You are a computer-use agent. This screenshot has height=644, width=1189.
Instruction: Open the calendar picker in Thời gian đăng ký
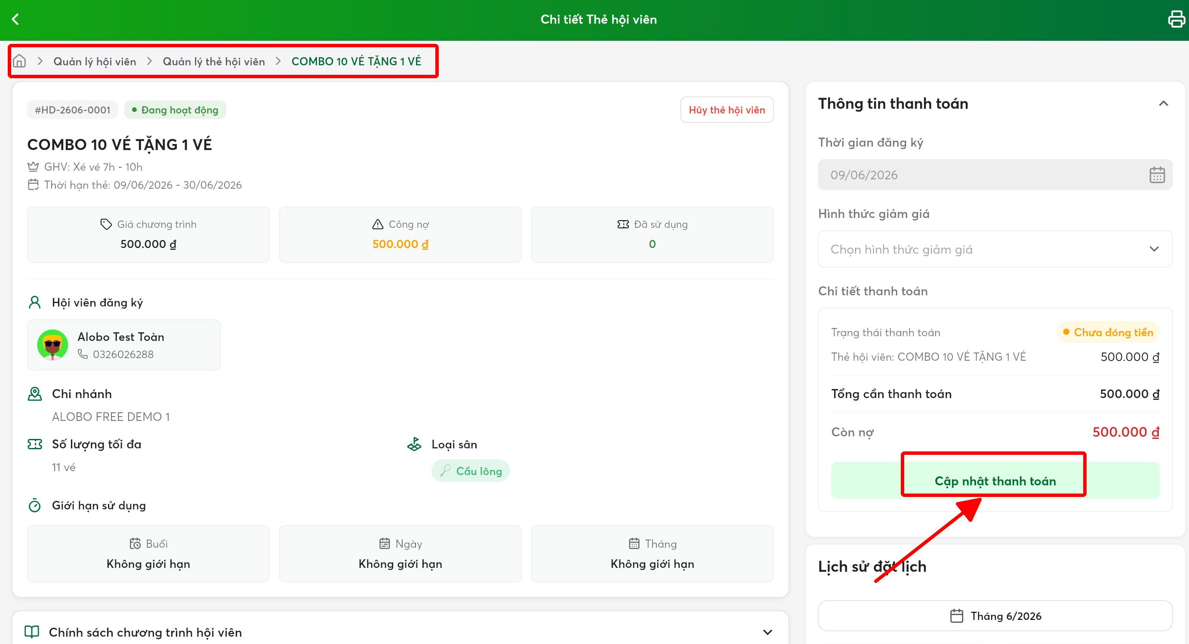[x=1157, y=175]
